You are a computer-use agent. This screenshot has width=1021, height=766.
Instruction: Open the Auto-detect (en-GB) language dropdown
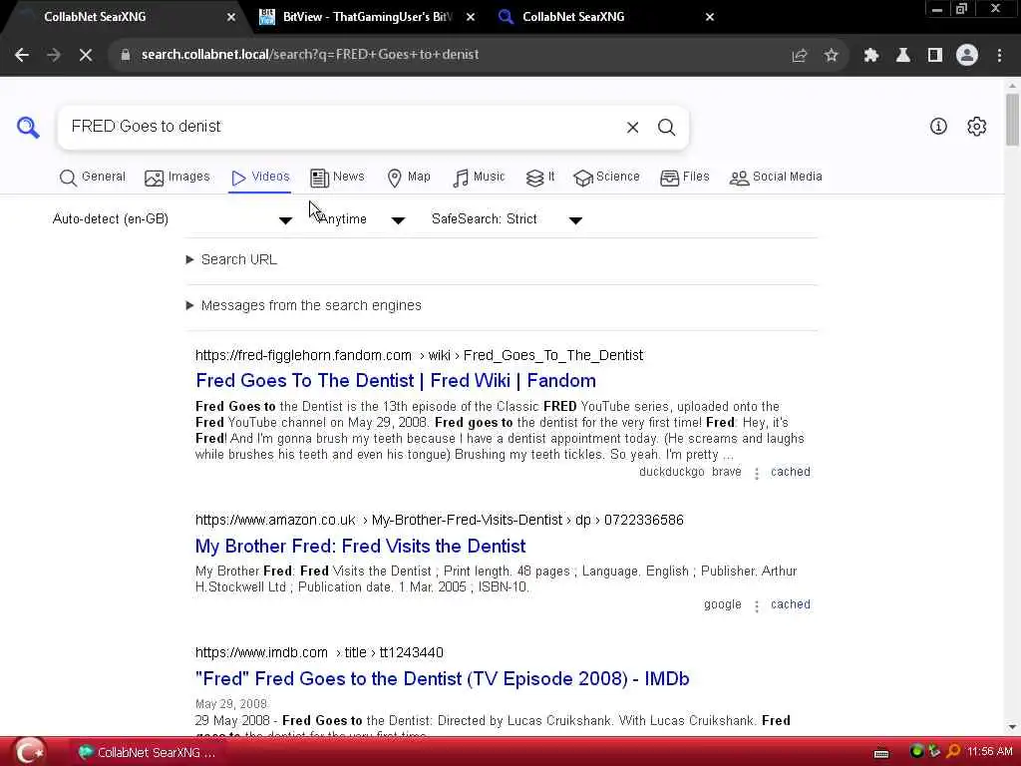point(171,219)
